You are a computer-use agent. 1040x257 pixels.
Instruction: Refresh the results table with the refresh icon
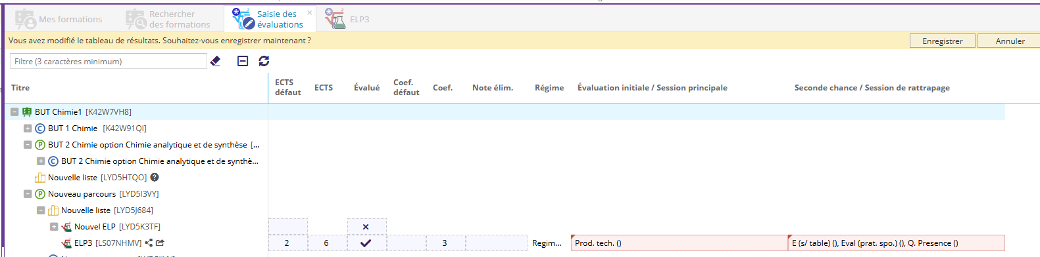[x=264, y=61]
